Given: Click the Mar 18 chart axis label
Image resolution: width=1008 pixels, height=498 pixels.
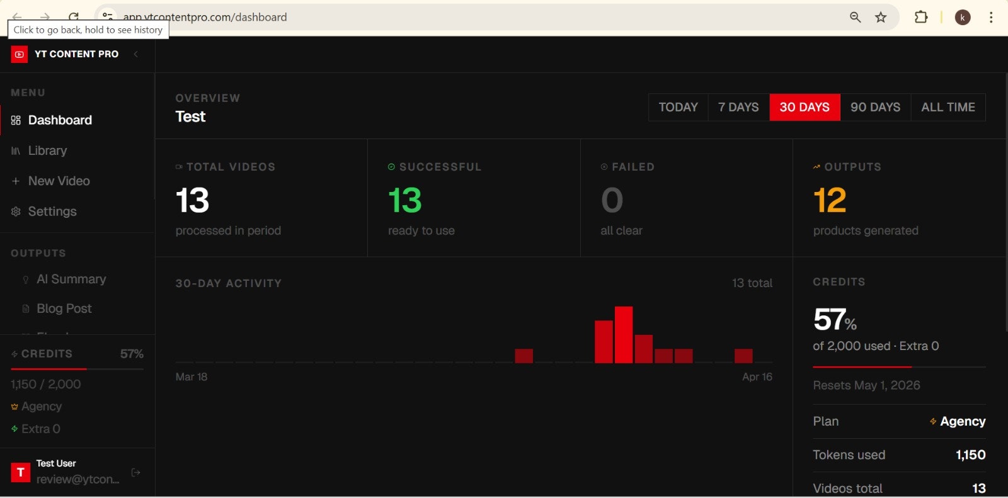Looking at the screenshot, I should [192, 377].
